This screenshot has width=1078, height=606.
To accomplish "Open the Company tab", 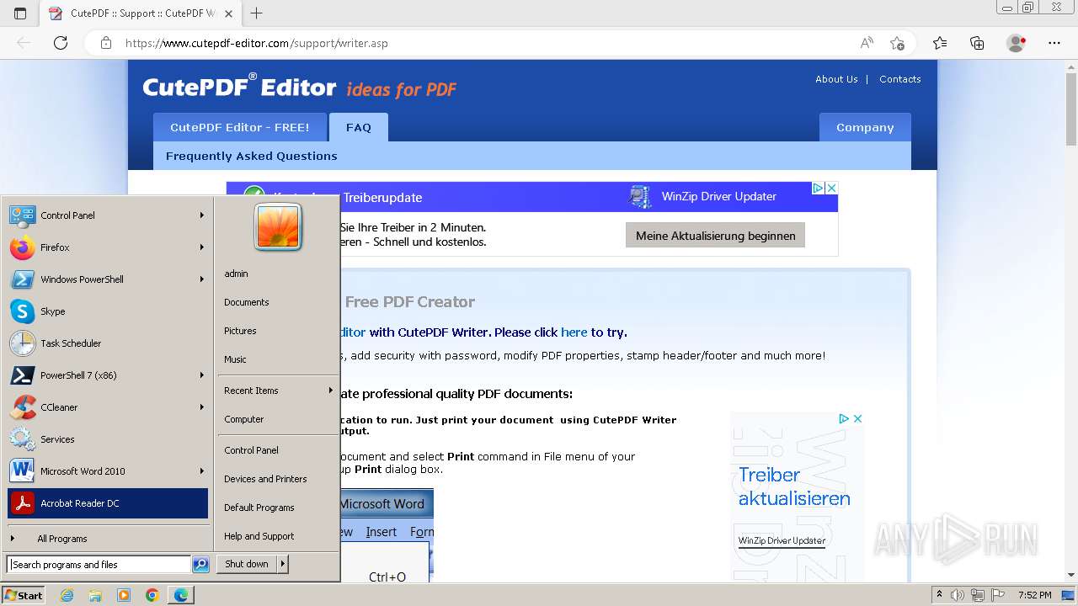I will tap(865, 127).
